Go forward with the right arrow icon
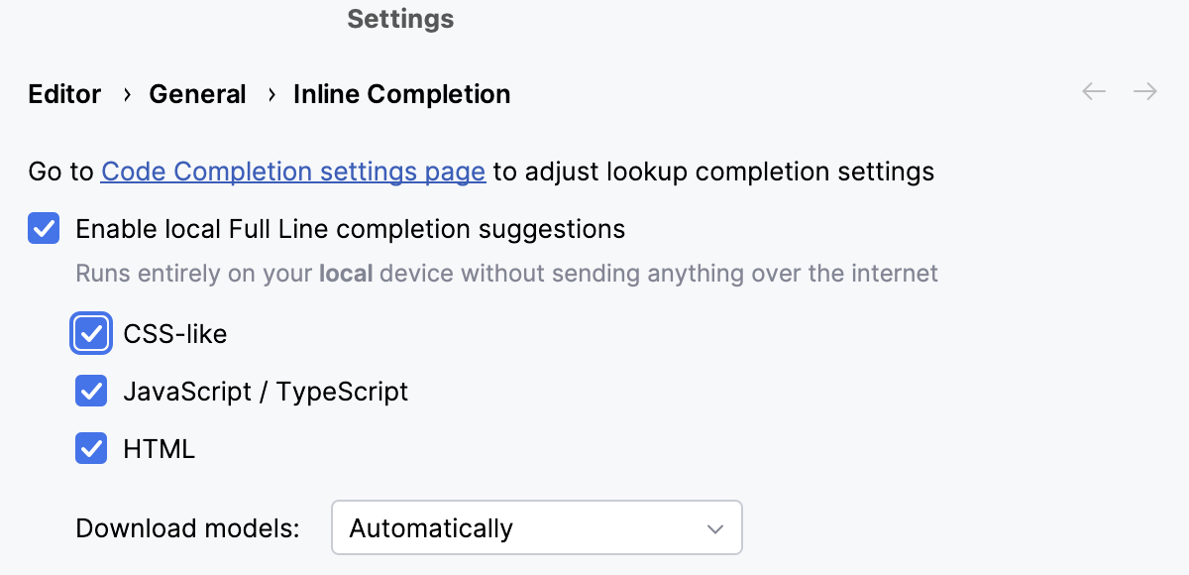Viewport: 1189px width, 575px height. coord(1145,90)
